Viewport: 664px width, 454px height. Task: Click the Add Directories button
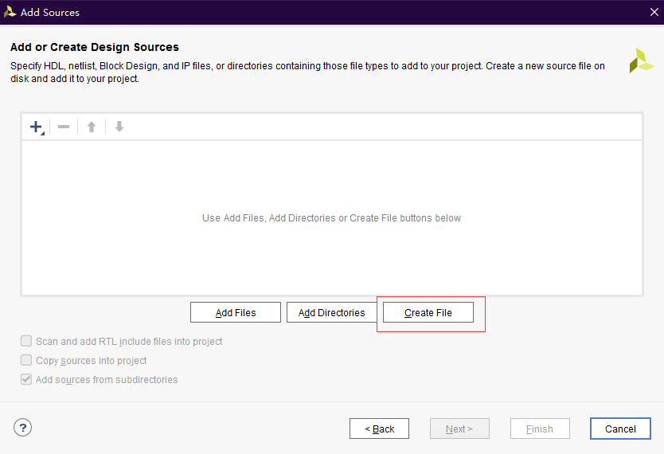331,312
